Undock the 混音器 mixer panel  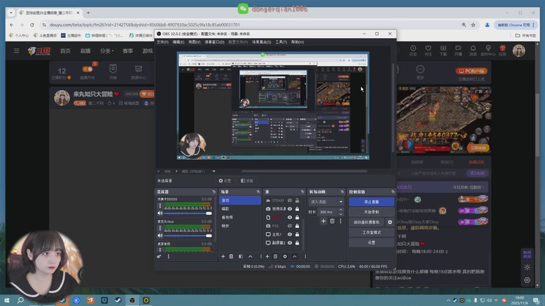(214, 192)
